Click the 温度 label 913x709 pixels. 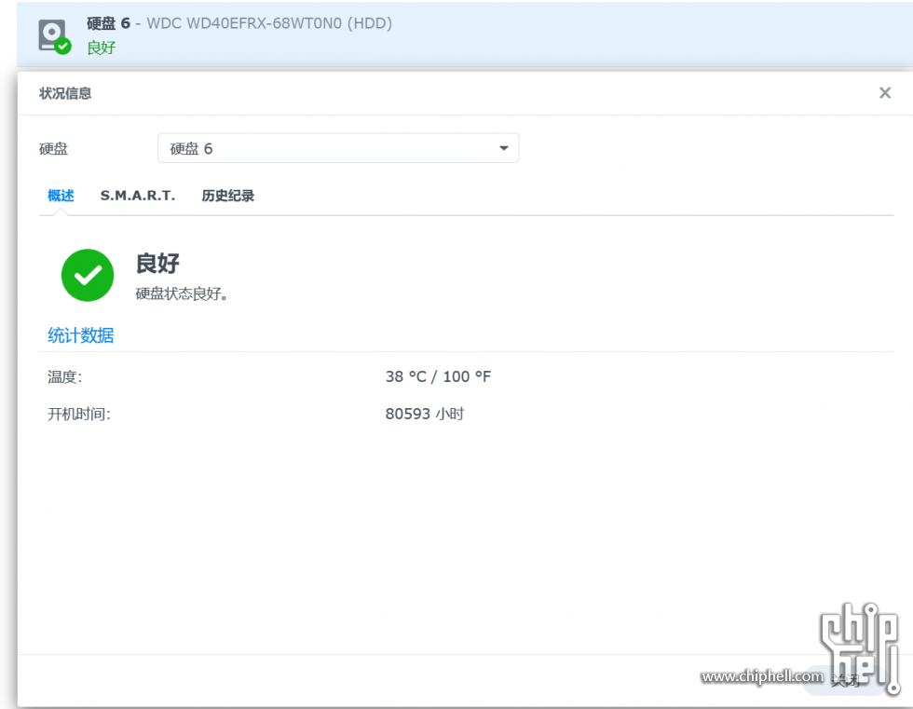tap(64, 377)
